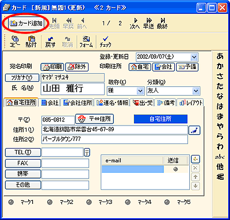Image resolution: width=230 pixels, height=220 pixels.
Task: Toggle マーク2
Action: (50, 202)
